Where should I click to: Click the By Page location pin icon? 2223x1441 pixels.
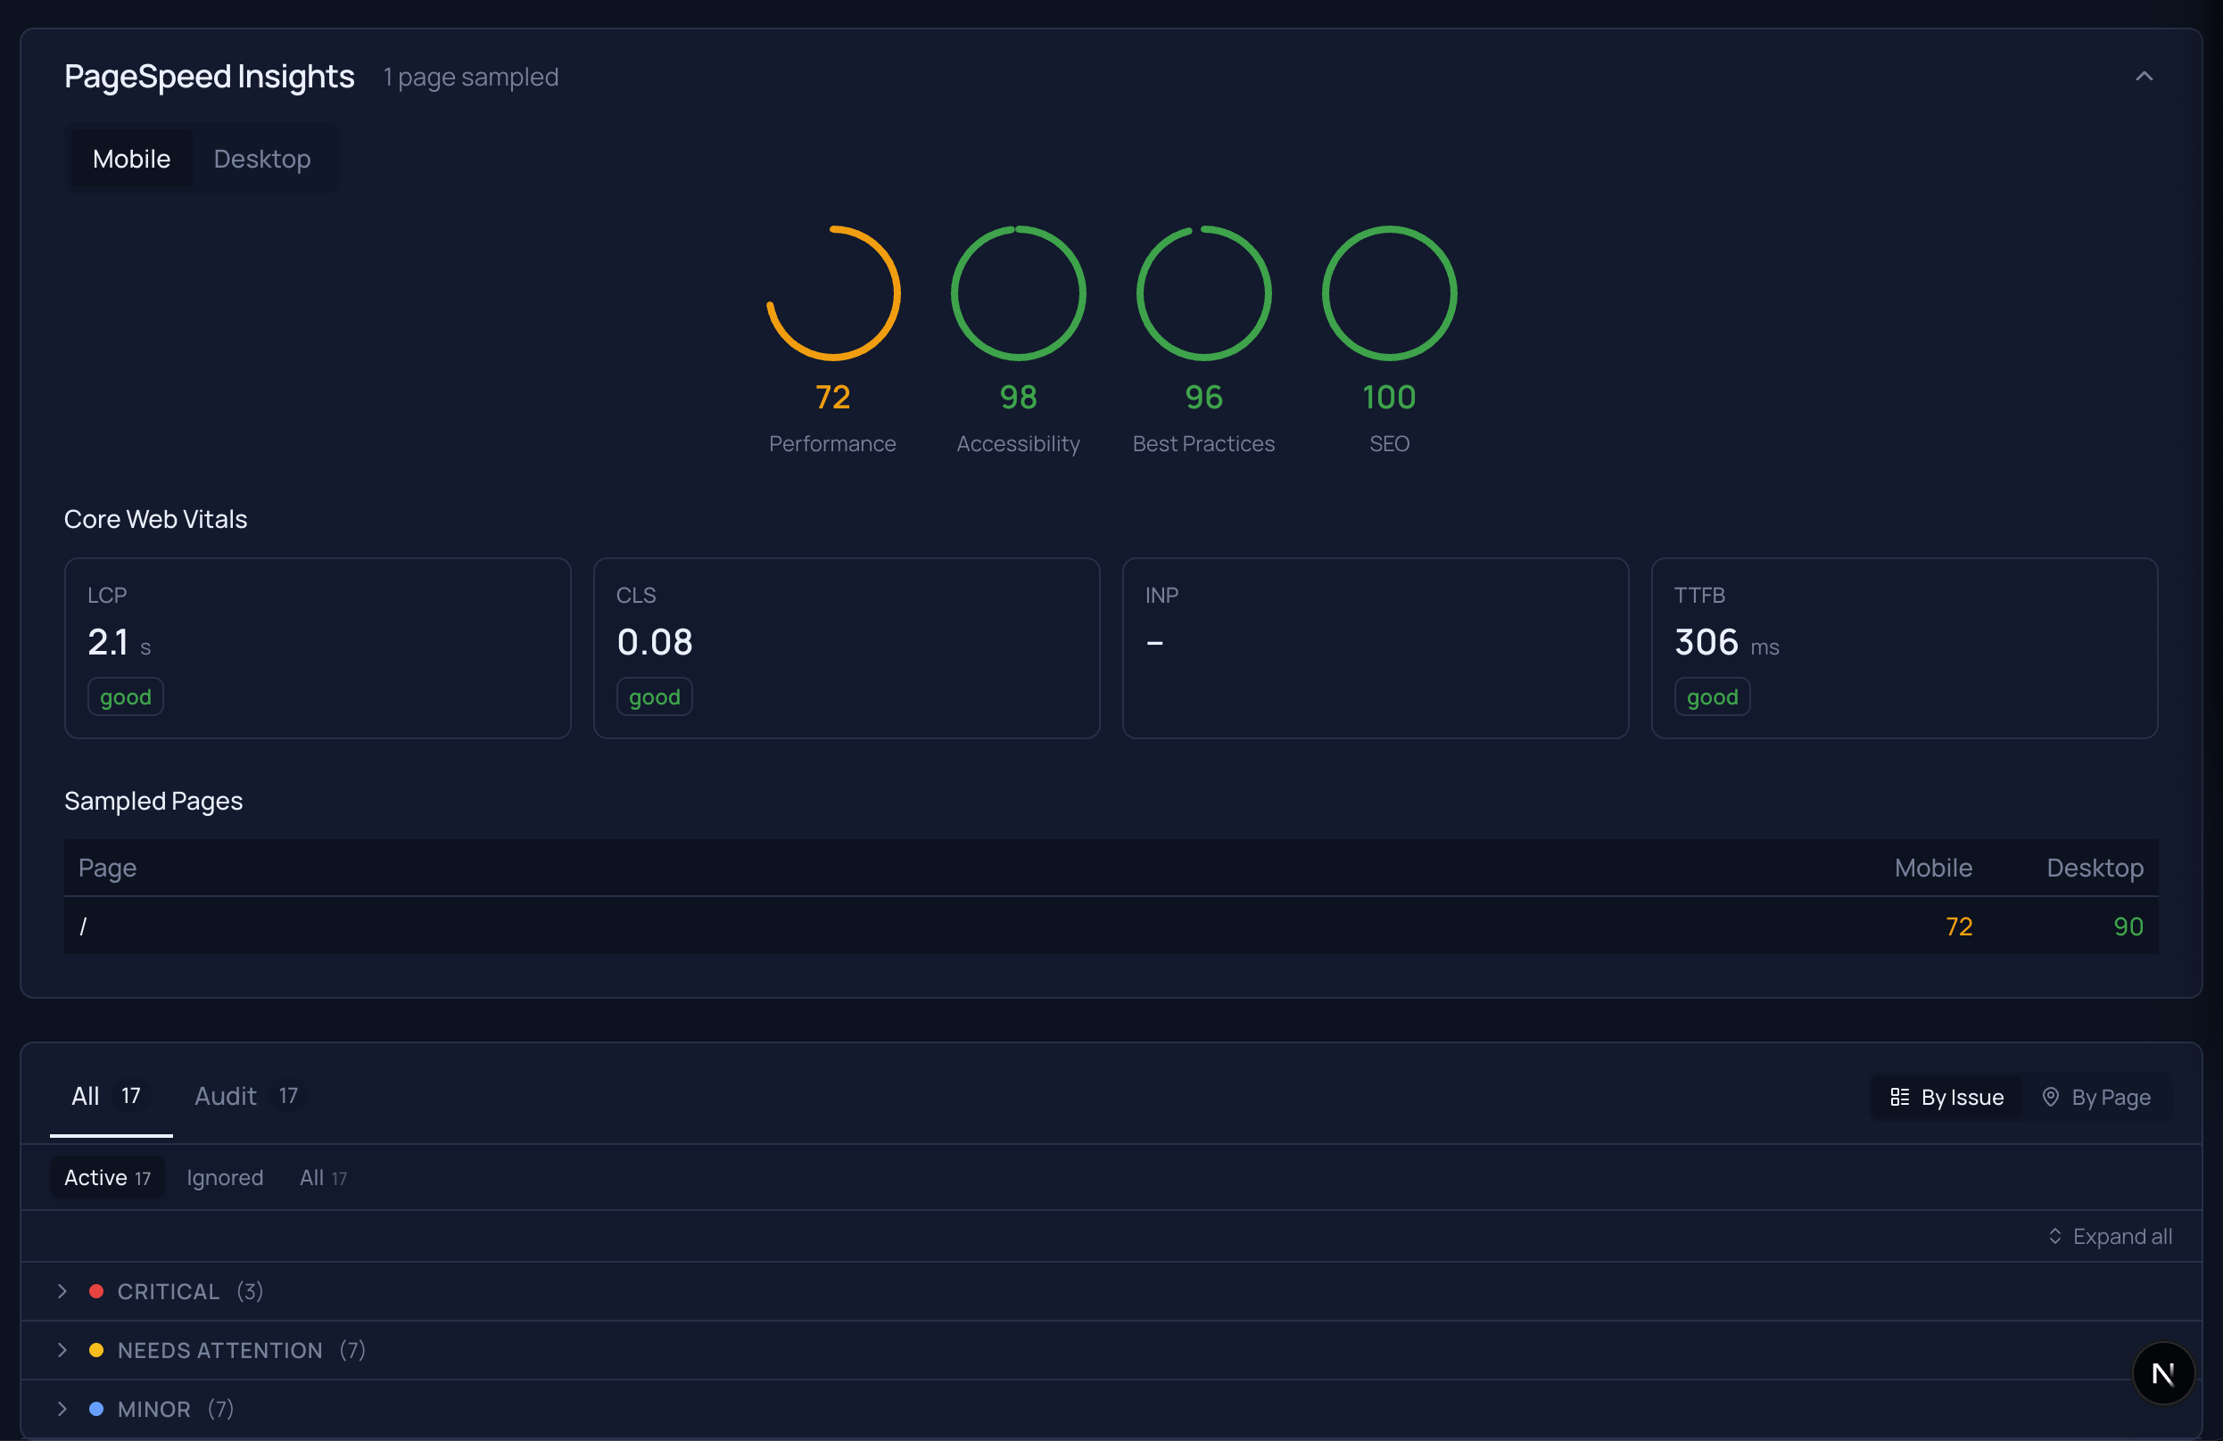2051,1098
